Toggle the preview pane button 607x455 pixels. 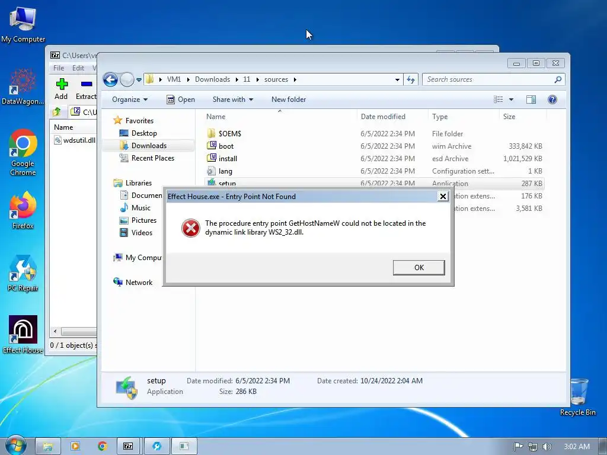(531, 100)
